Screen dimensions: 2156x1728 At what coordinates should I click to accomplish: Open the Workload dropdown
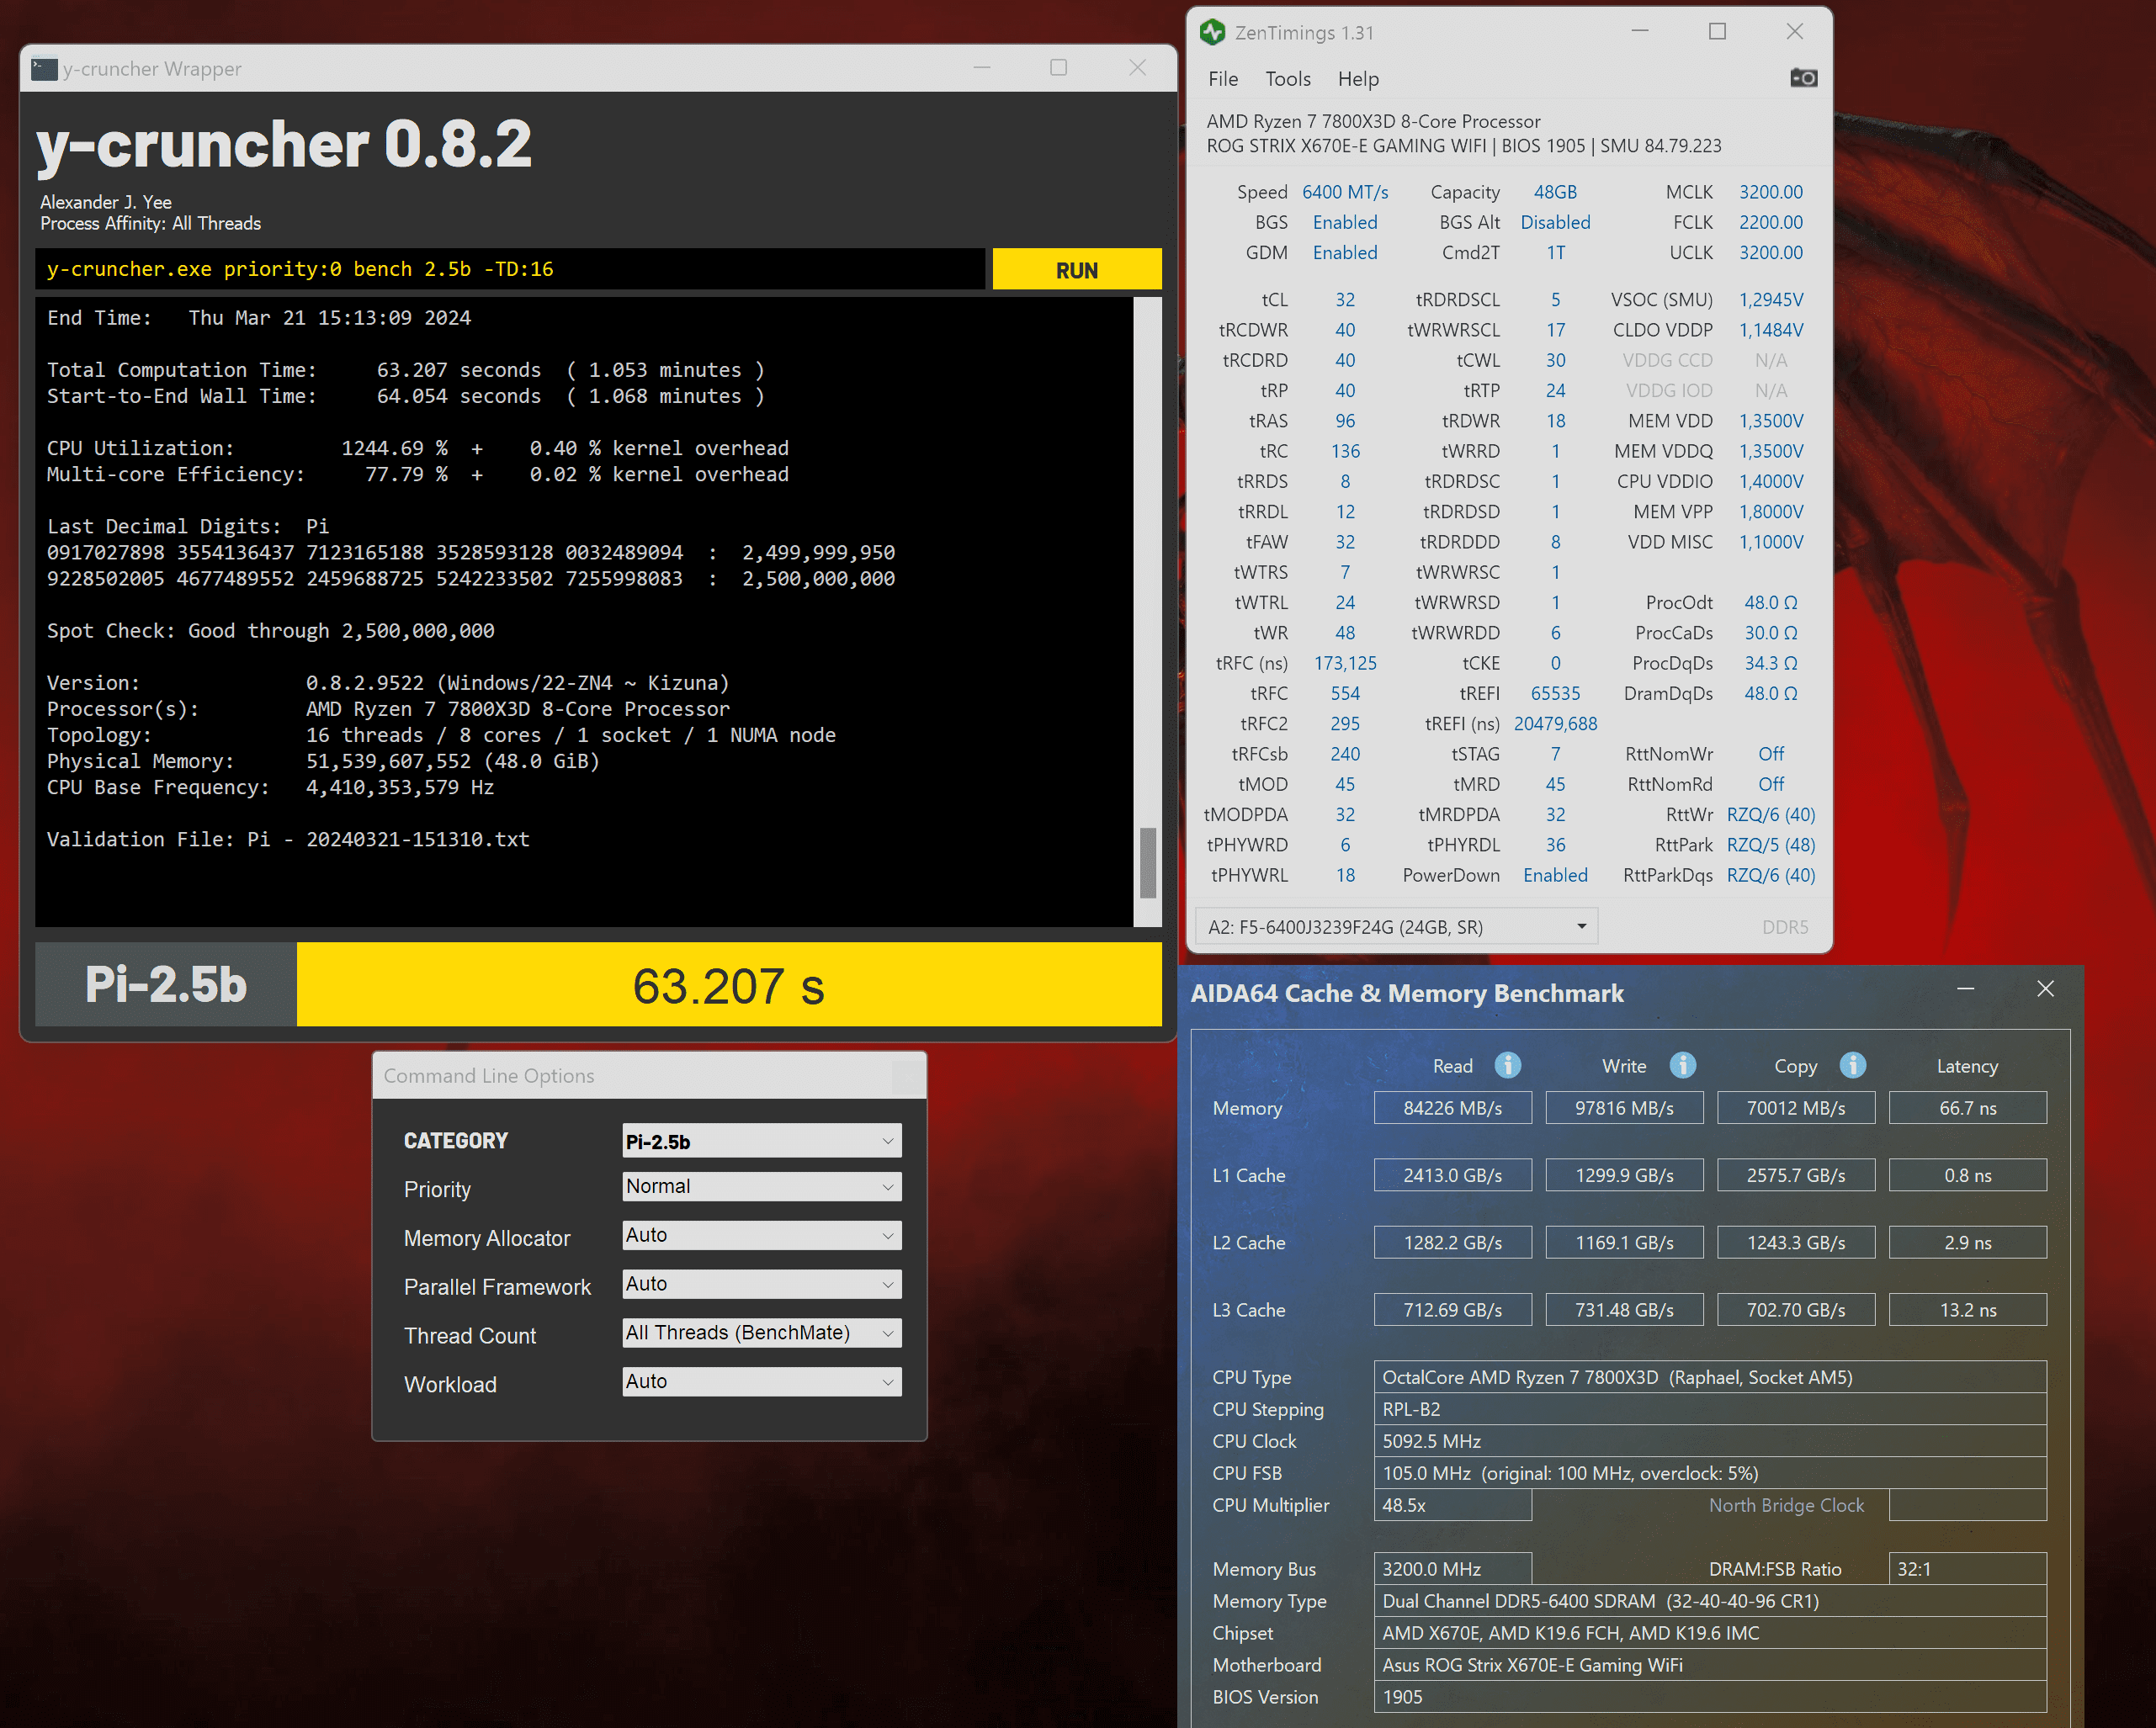click(761, 1382)
